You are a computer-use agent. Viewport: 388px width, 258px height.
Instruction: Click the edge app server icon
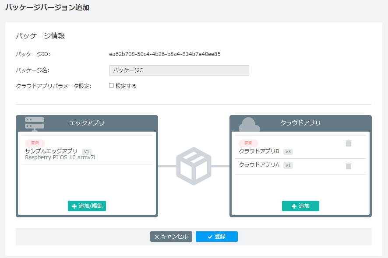[x=35, y=124]
